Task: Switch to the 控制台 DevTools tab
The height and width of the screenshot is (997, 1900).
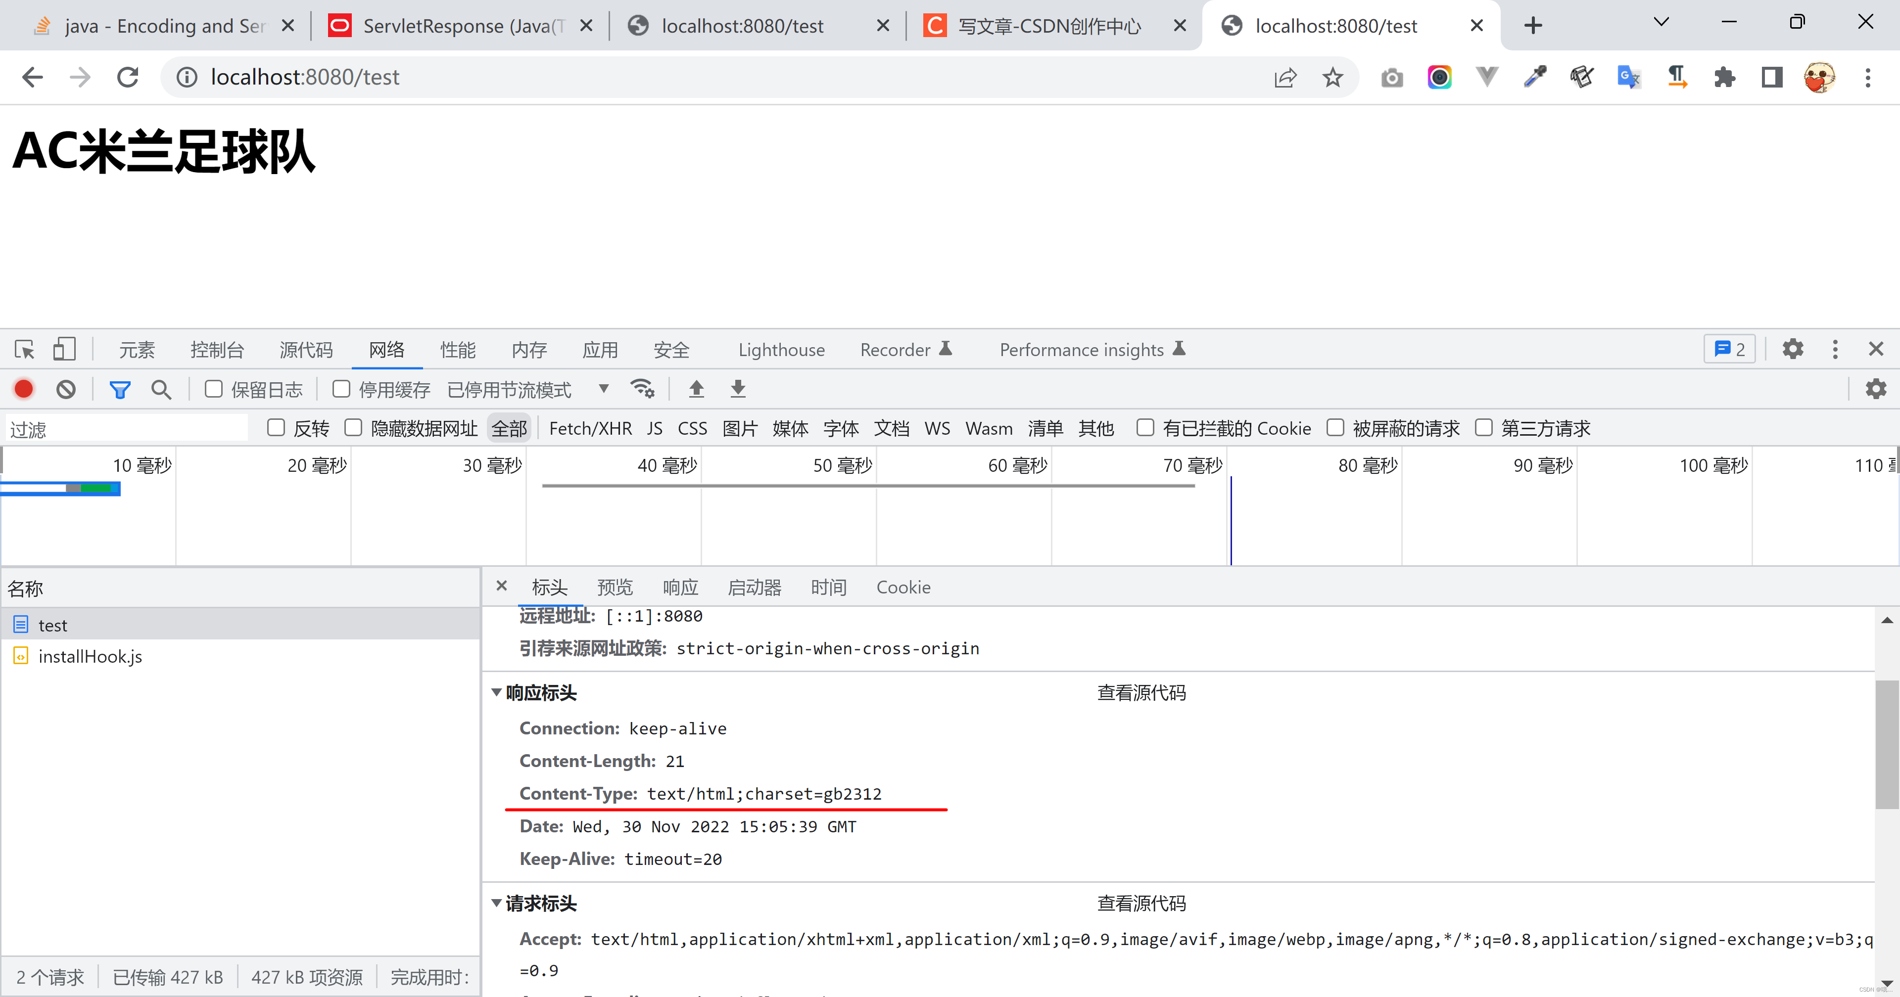Action: pos(217,350)
